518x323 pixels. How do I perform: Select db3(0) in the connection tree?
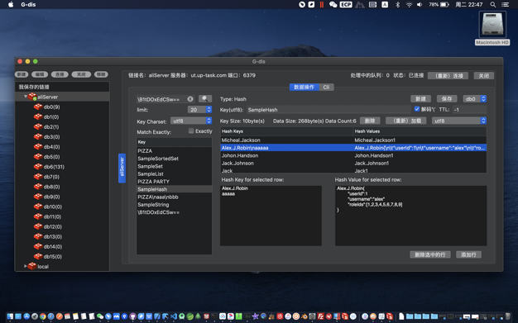click(51, 136)
